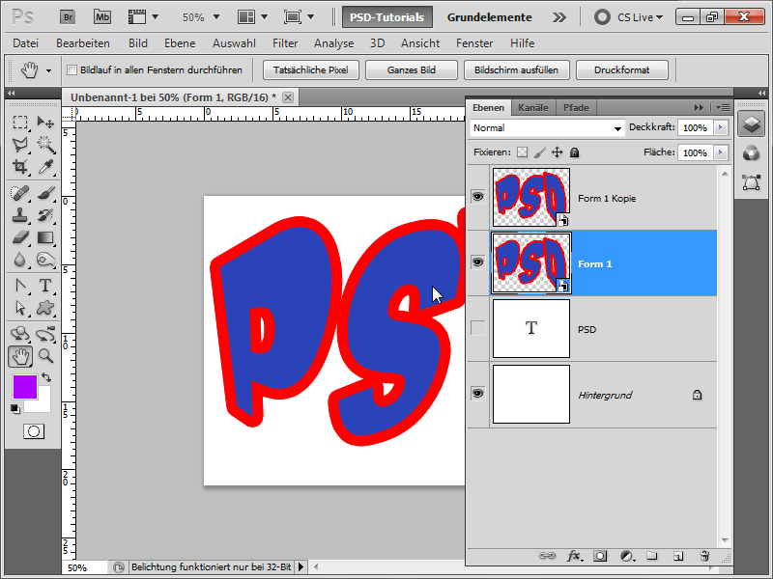The image size is (773, 579).
Task: Hide the Form 1 layer
Action: [477, 262]
